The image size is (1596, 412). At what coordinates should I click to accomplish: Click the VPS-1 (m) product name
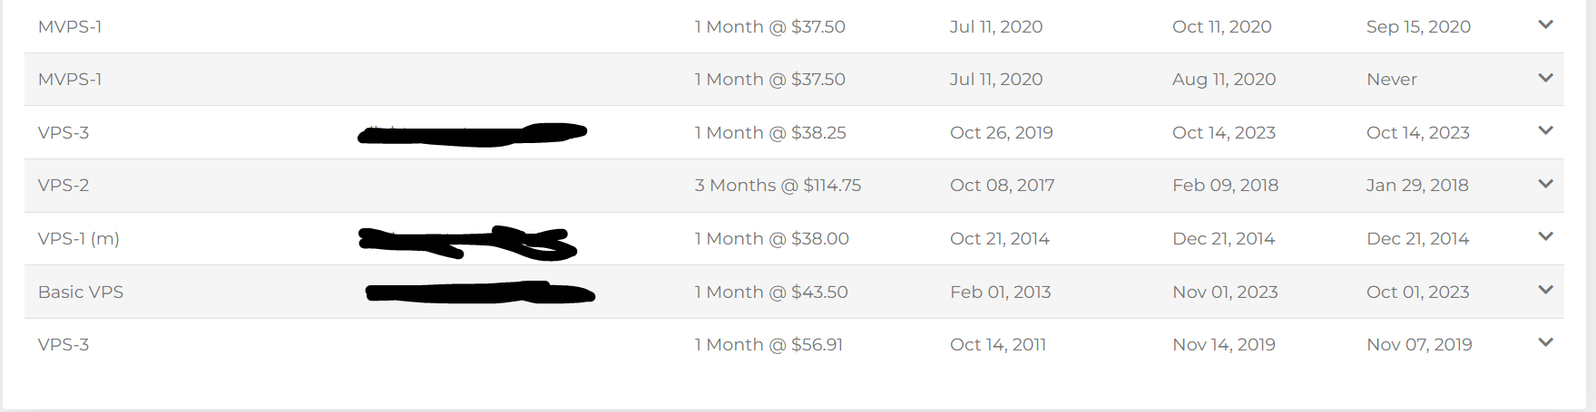click(x=79, y=238)
